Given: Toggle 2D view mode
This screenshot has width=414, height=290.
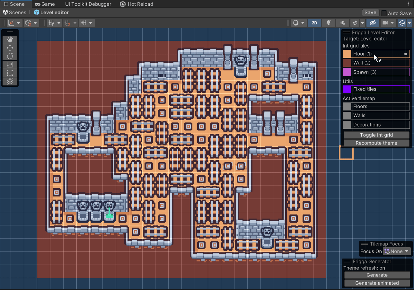Looking at the screenshot, I should [x=314, y=23].
